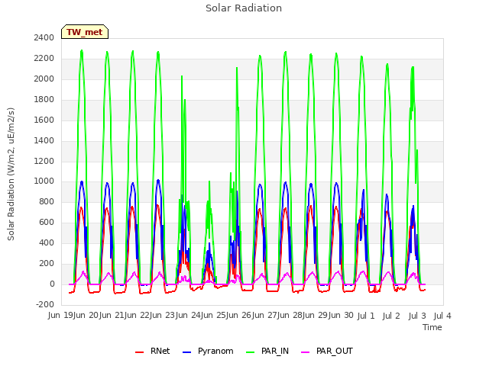Click the 2400 y-axis tick label
This screenshot has width=489, height=366.
44,37
